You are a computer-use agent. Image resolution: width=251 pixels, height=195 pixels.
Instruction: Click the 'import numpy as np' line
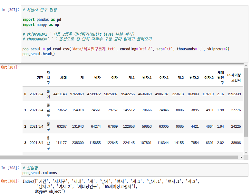pyautogui.click(x=41, y=25)
